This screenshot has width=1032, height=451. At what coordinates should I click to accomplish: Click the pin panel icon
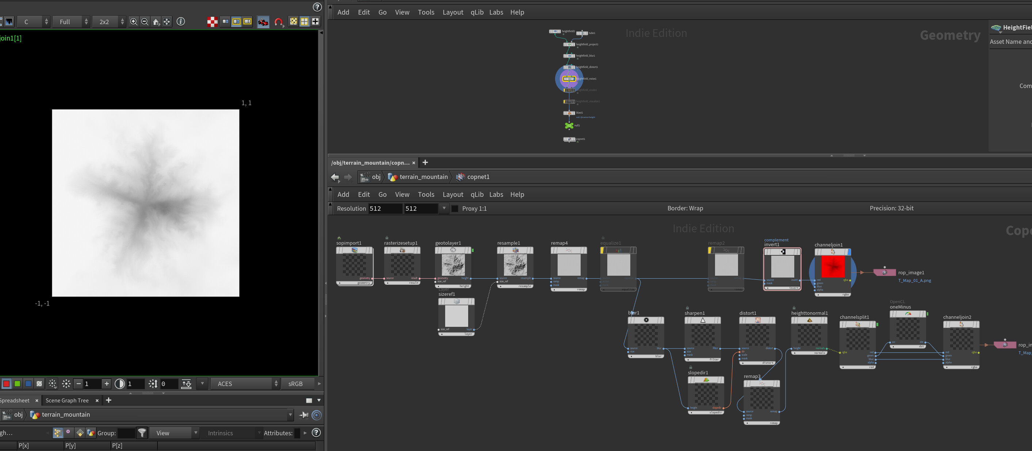click(x=304, y=415)
